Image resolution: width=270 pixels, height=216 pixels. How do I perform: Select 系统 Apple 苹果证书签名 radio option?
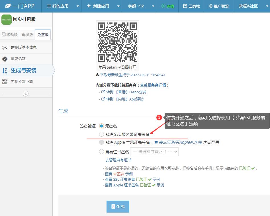click(x=101, y=142)
